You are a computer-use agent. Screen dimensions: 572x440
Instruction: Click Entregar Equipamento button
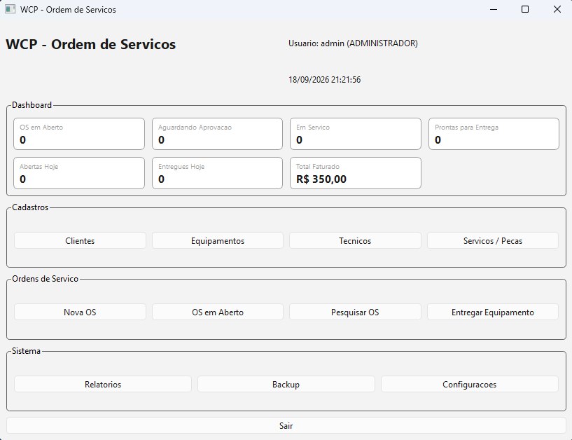click(493, 312)
